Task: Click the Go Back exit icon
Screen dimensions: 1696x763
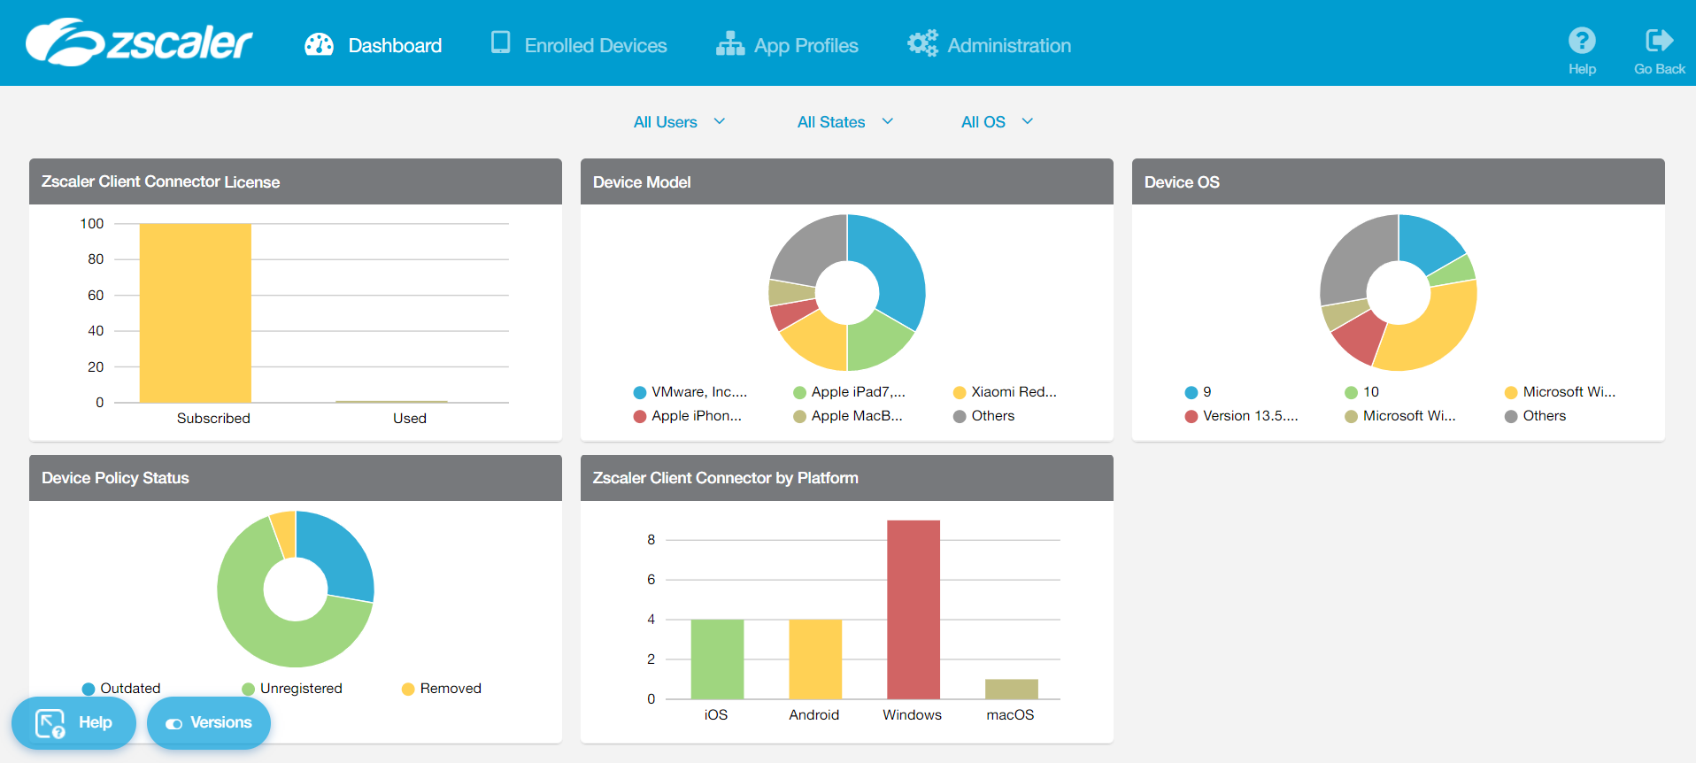Action: click(1659, 40)
